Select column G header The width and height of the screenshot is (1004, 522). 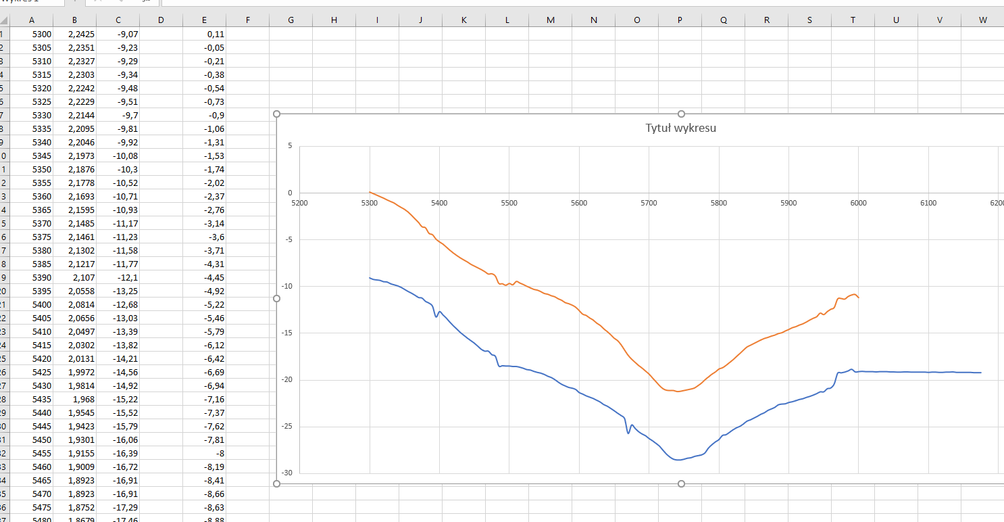pos(291,20)
